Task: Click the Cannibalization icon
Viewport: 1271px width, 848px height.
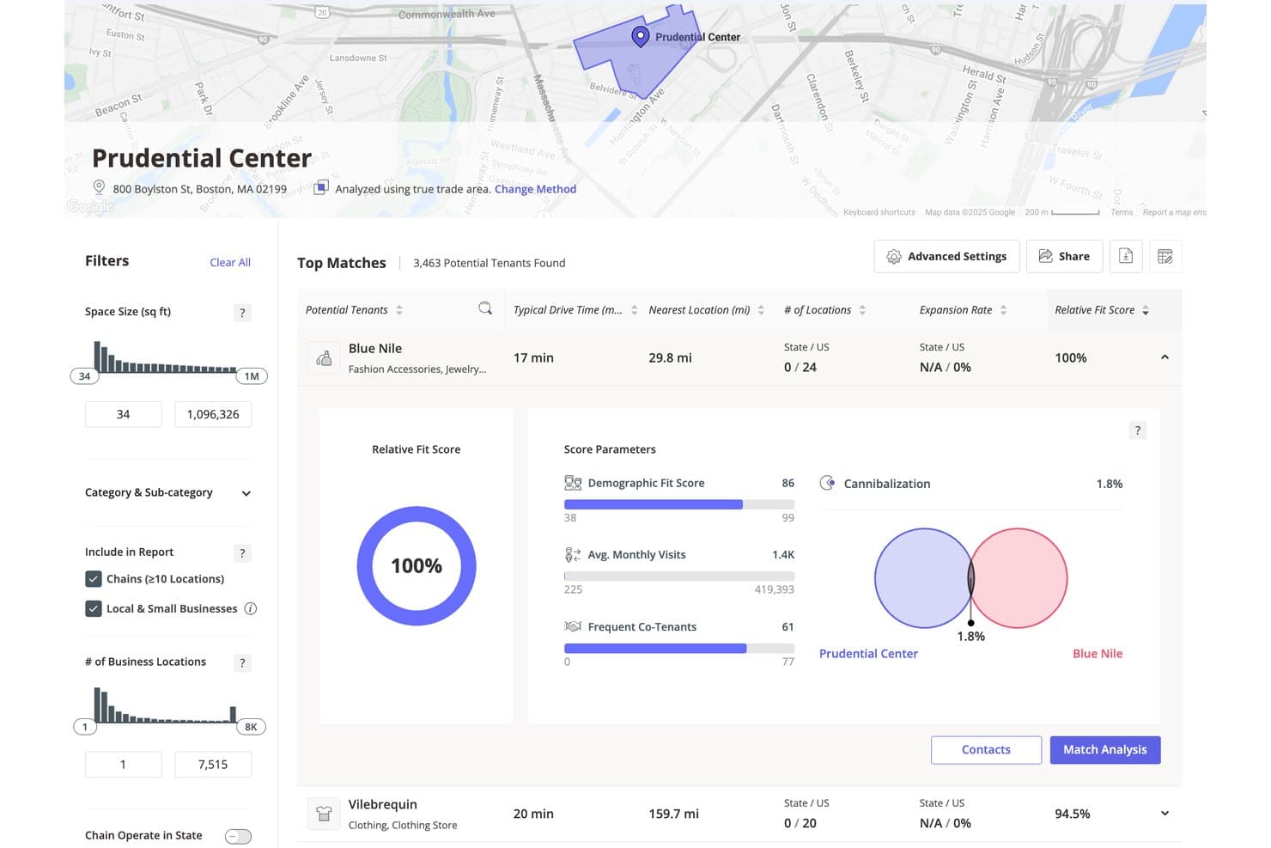Action: click(x=827, y=483)
